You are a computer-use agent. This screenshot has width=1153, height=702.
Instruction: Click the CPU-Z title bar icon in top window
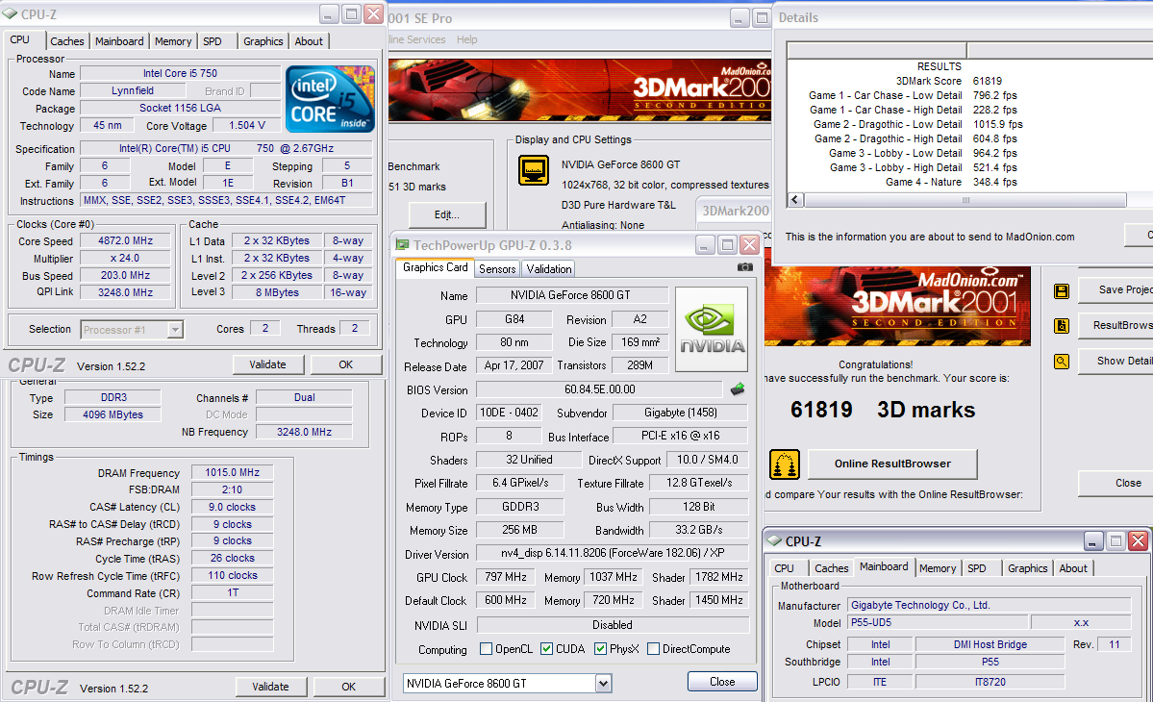pyautogui.click(x=10, y=14)
